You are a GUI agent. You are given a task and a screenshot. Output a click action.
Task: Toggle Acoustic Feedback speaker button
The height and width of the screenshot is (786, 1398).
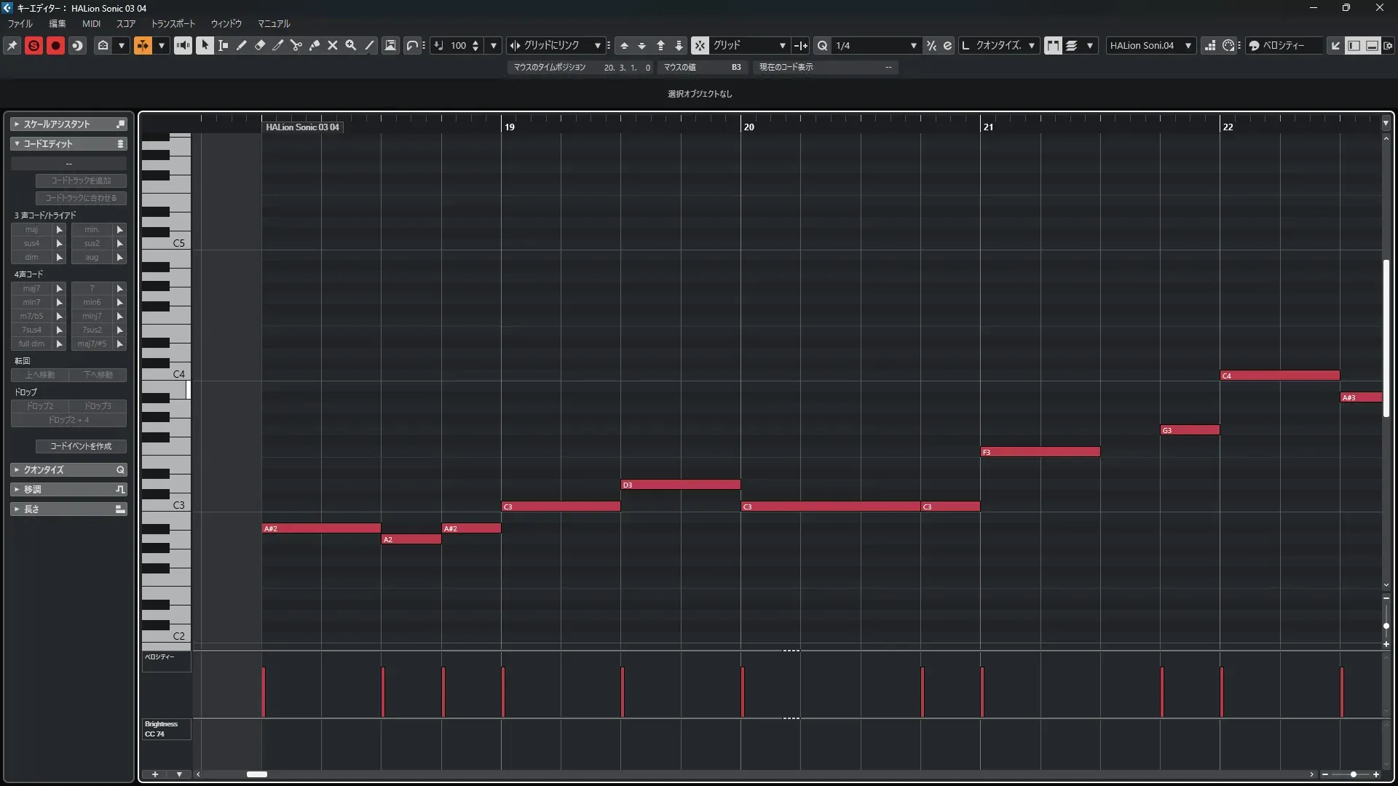click(x=183, y=45)
